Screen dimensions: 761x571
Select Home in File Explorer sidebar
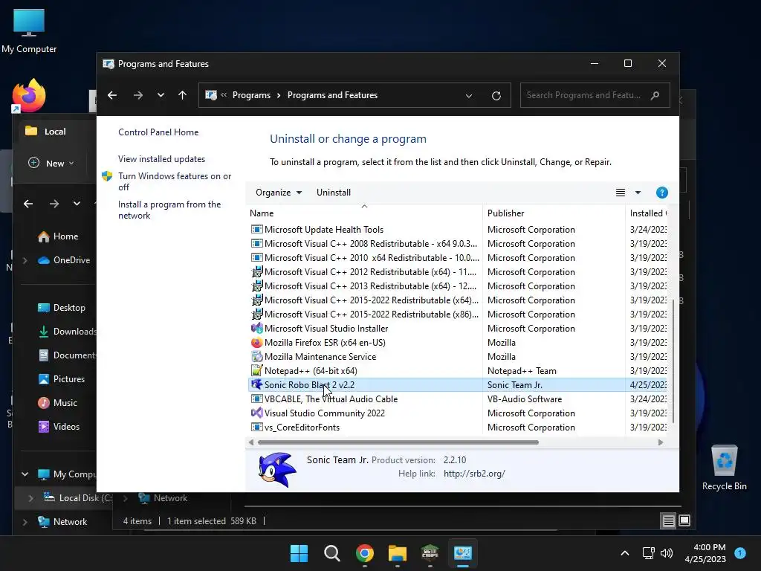(x=58, y=236)
